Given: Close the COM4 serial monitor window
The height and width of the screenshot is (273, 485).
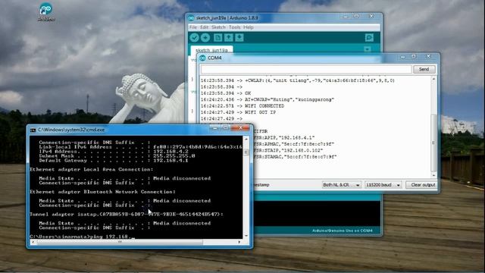Looking at the screenshot, I should coord(428,56).
